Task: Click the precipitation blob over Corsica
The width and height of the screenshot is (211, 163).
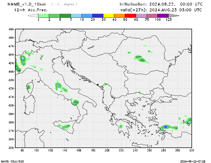Action: coord(29,87)
